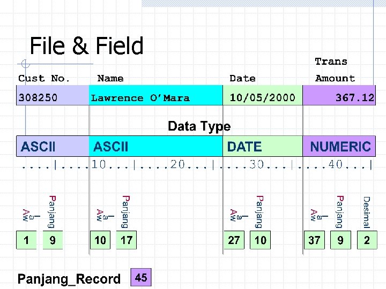This screenshot has width=386, height=289.
Task: Click the Awal label above box 27
Action: 239,215
